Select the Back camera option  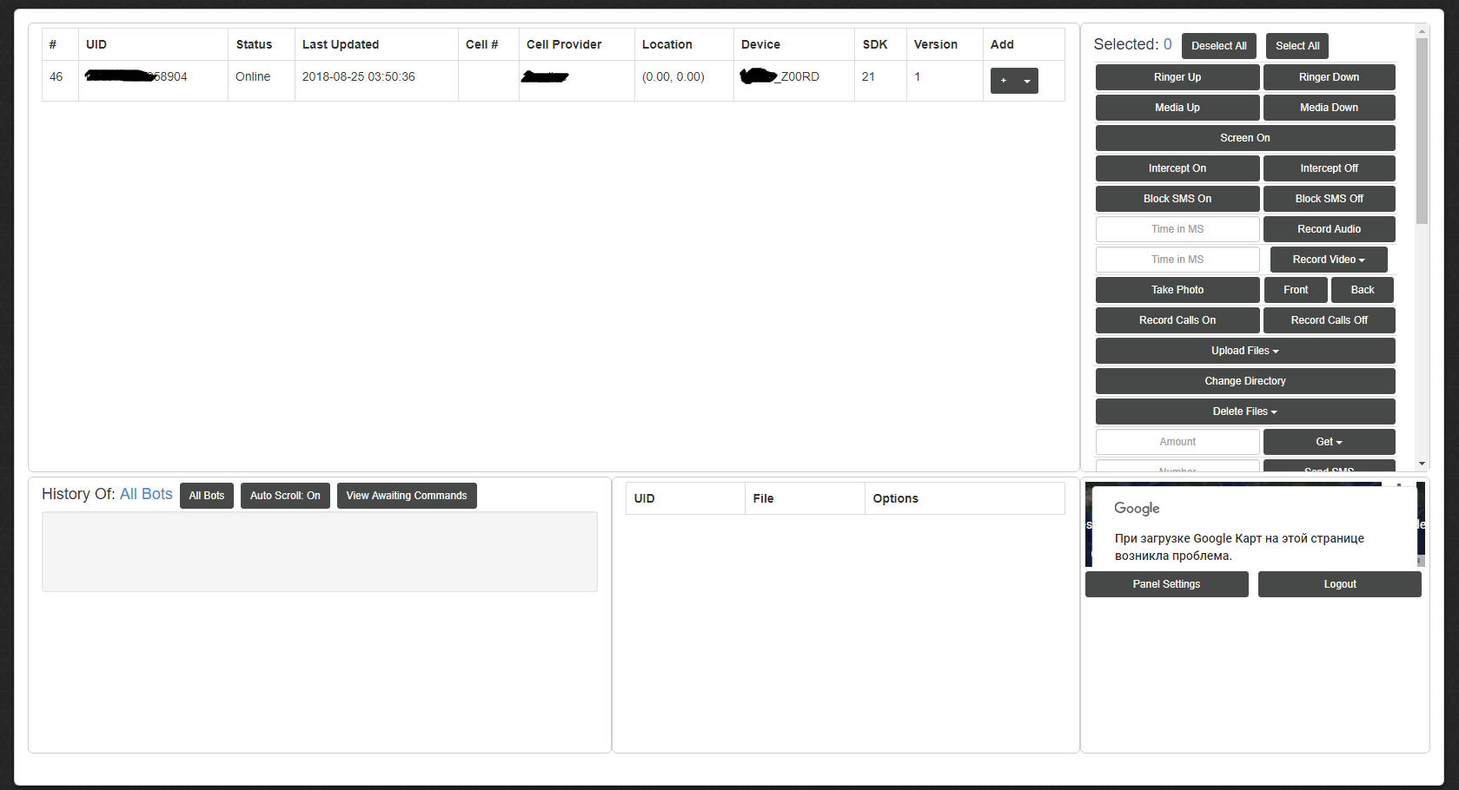click(x=1362, y=290)
